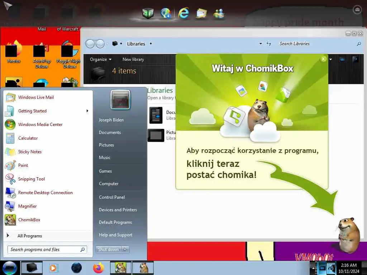Refresh the Libraries address bar
This screenshot has height=275, width=367.
click(x=269, y=44)
